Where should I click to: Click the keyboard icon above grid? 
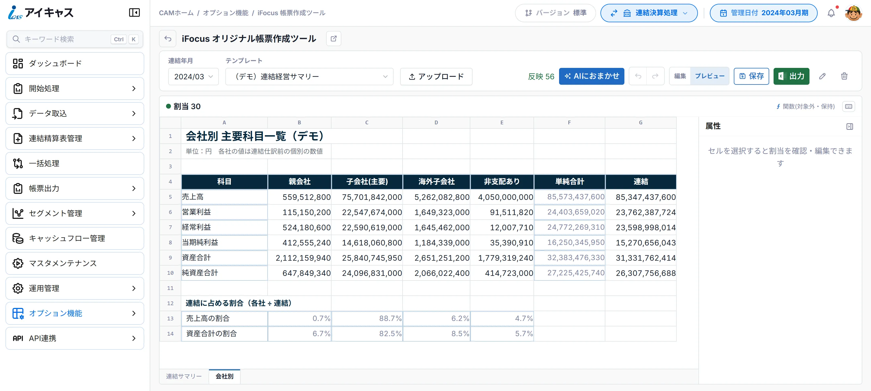[x=848, y=107]
